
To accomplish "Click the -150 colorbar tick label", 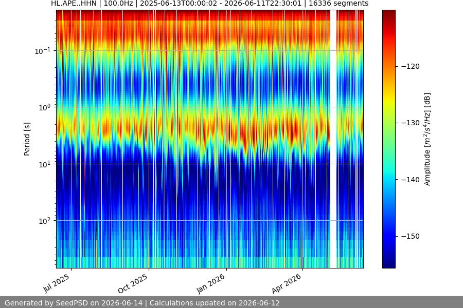I will [x=411, y=236].
